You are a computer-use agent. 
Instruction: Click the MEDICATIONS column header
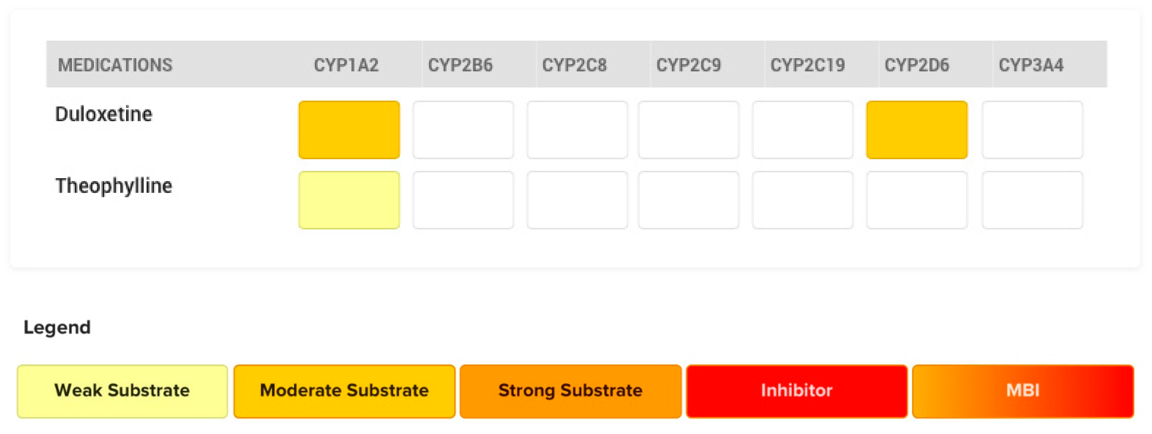tap(115, 65)
